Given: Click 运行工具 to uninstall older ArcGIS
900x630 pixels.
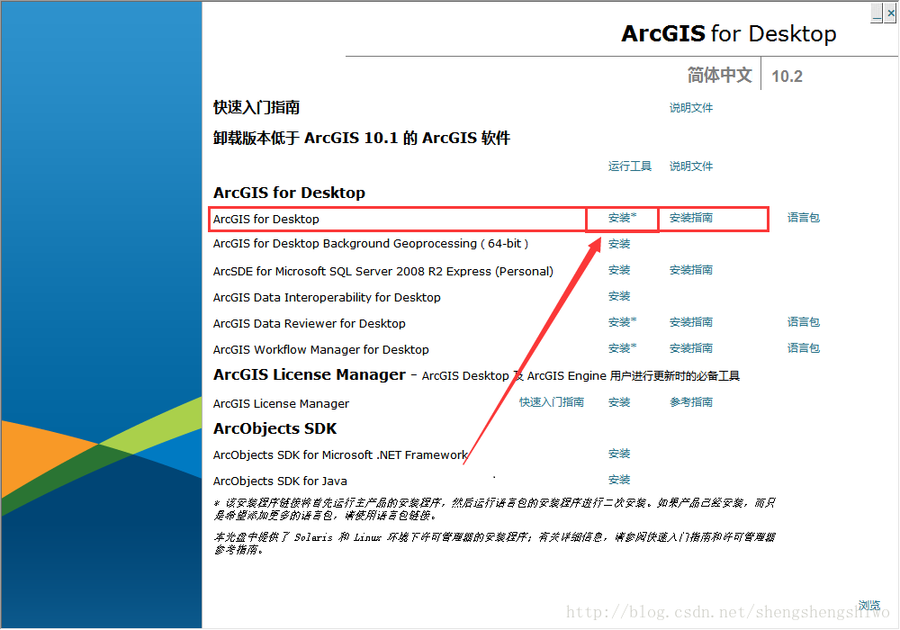Looking at the screenshot, I should tap(630, 166).
